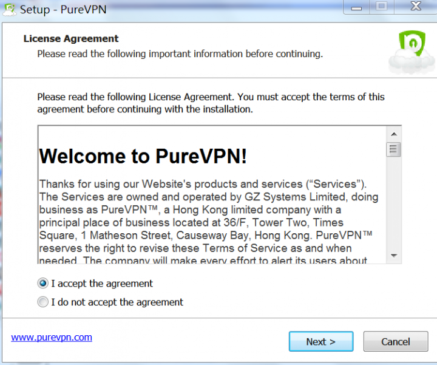Screen dimensions: 437x365
Task: Open the www.purevpn.com link
Action: point(52,338)
